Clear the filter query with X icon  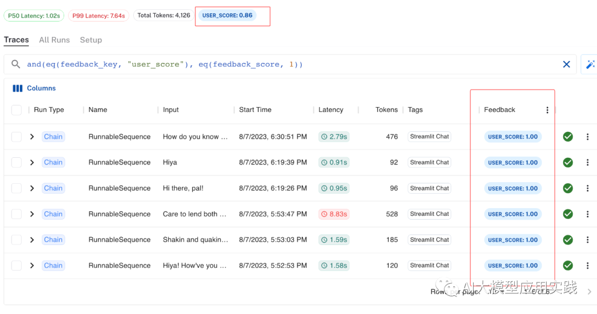566,65
